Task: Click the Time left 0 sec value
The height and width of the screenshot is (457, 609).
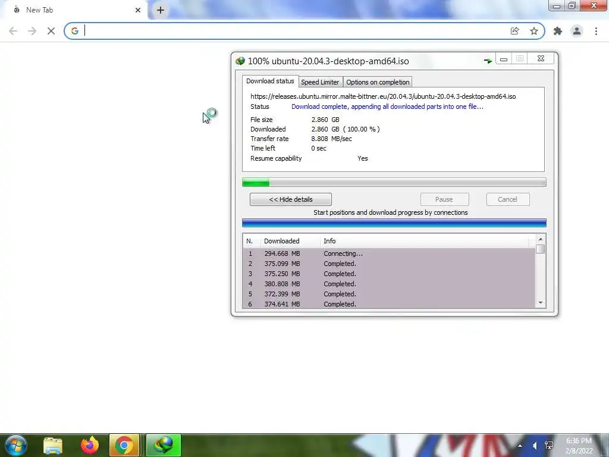Action: tap(319, 148)
